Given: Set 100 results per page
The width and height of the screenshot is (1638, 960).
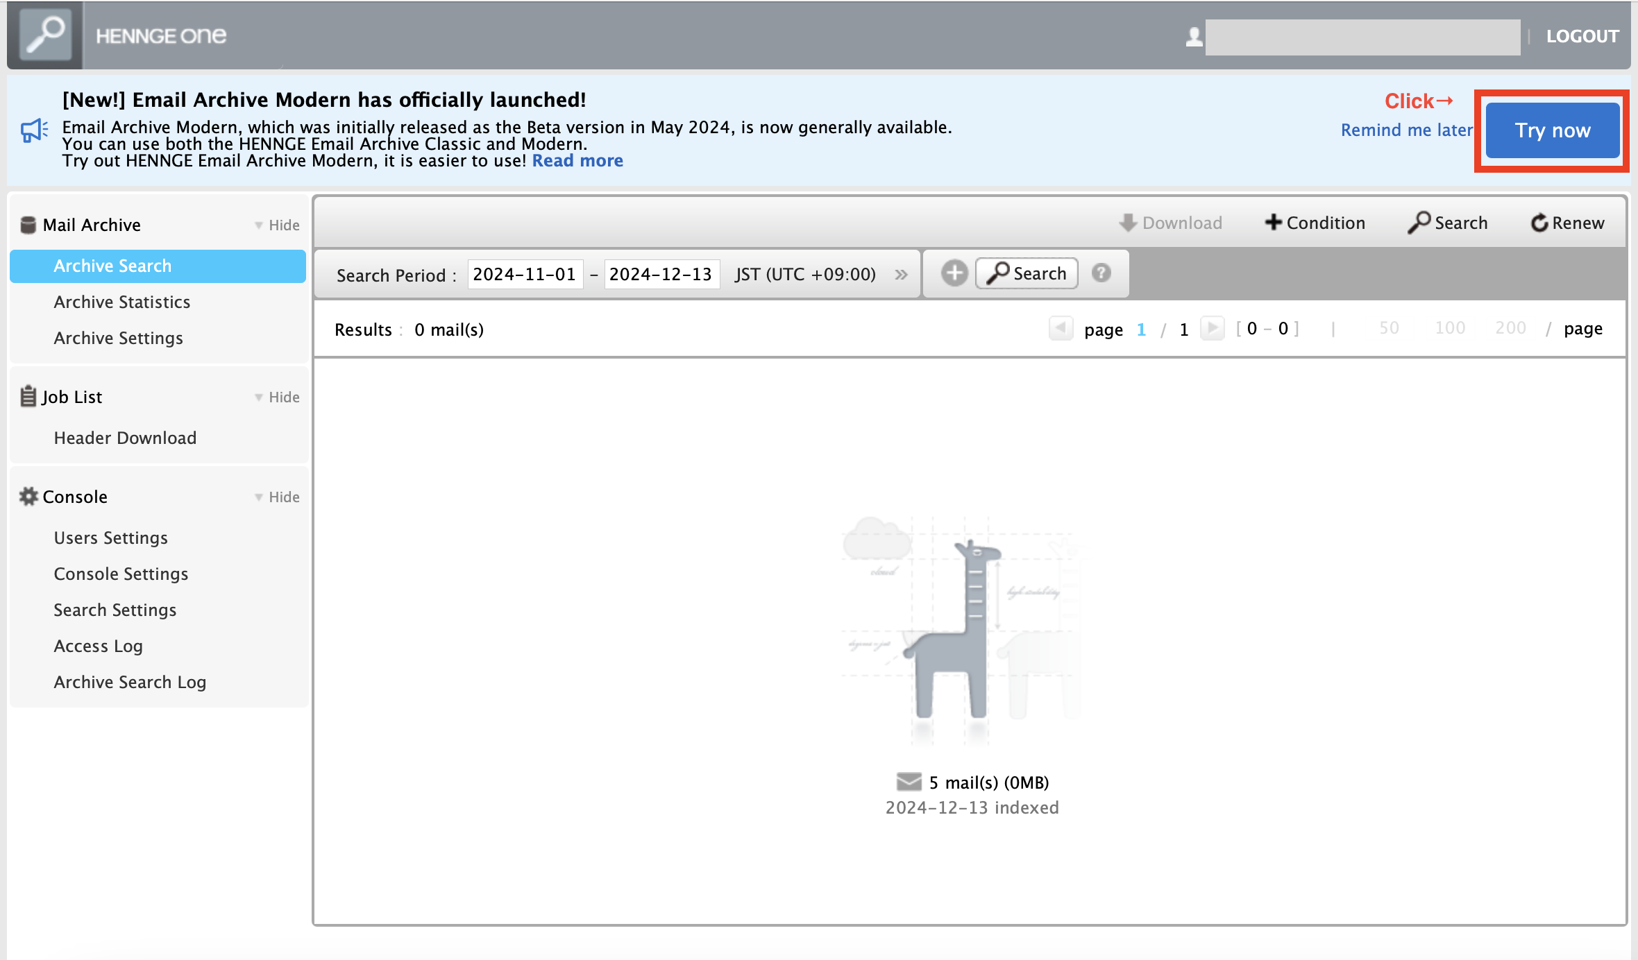Looking at the screenshot, I should [x=1450, y=327].
